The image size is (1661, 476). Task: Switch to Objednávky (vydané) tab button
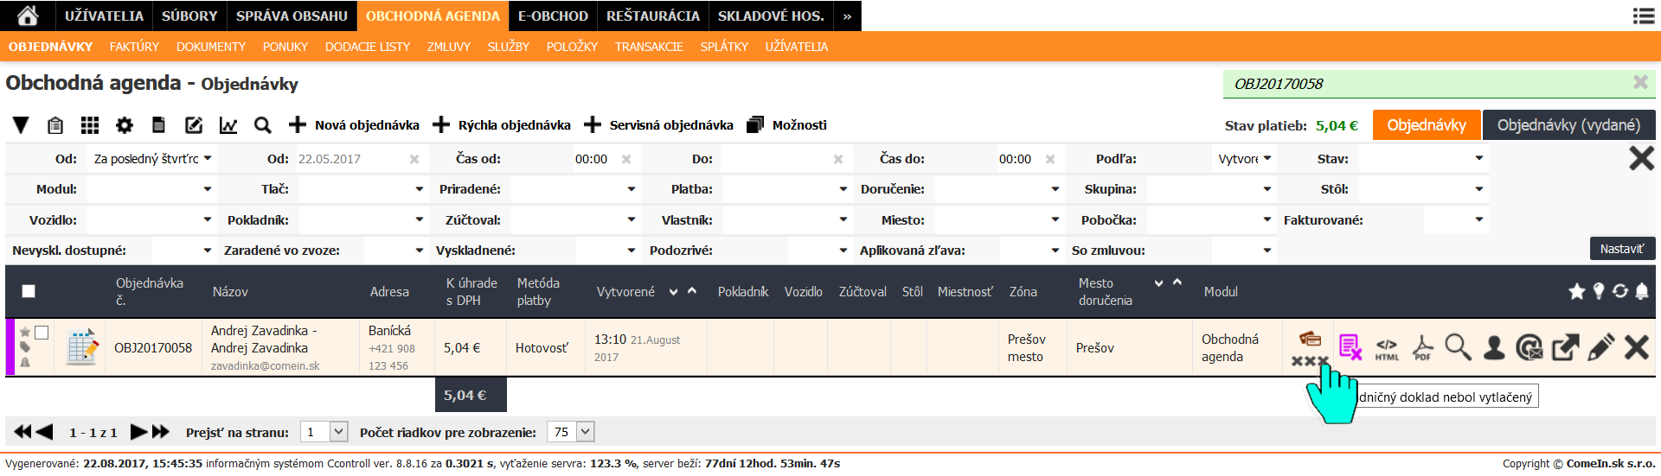pyautogui.click(x=1568, y=125)
